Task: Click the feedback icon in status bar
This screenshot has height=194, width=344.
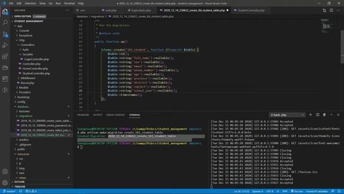Action: point(333,191)
